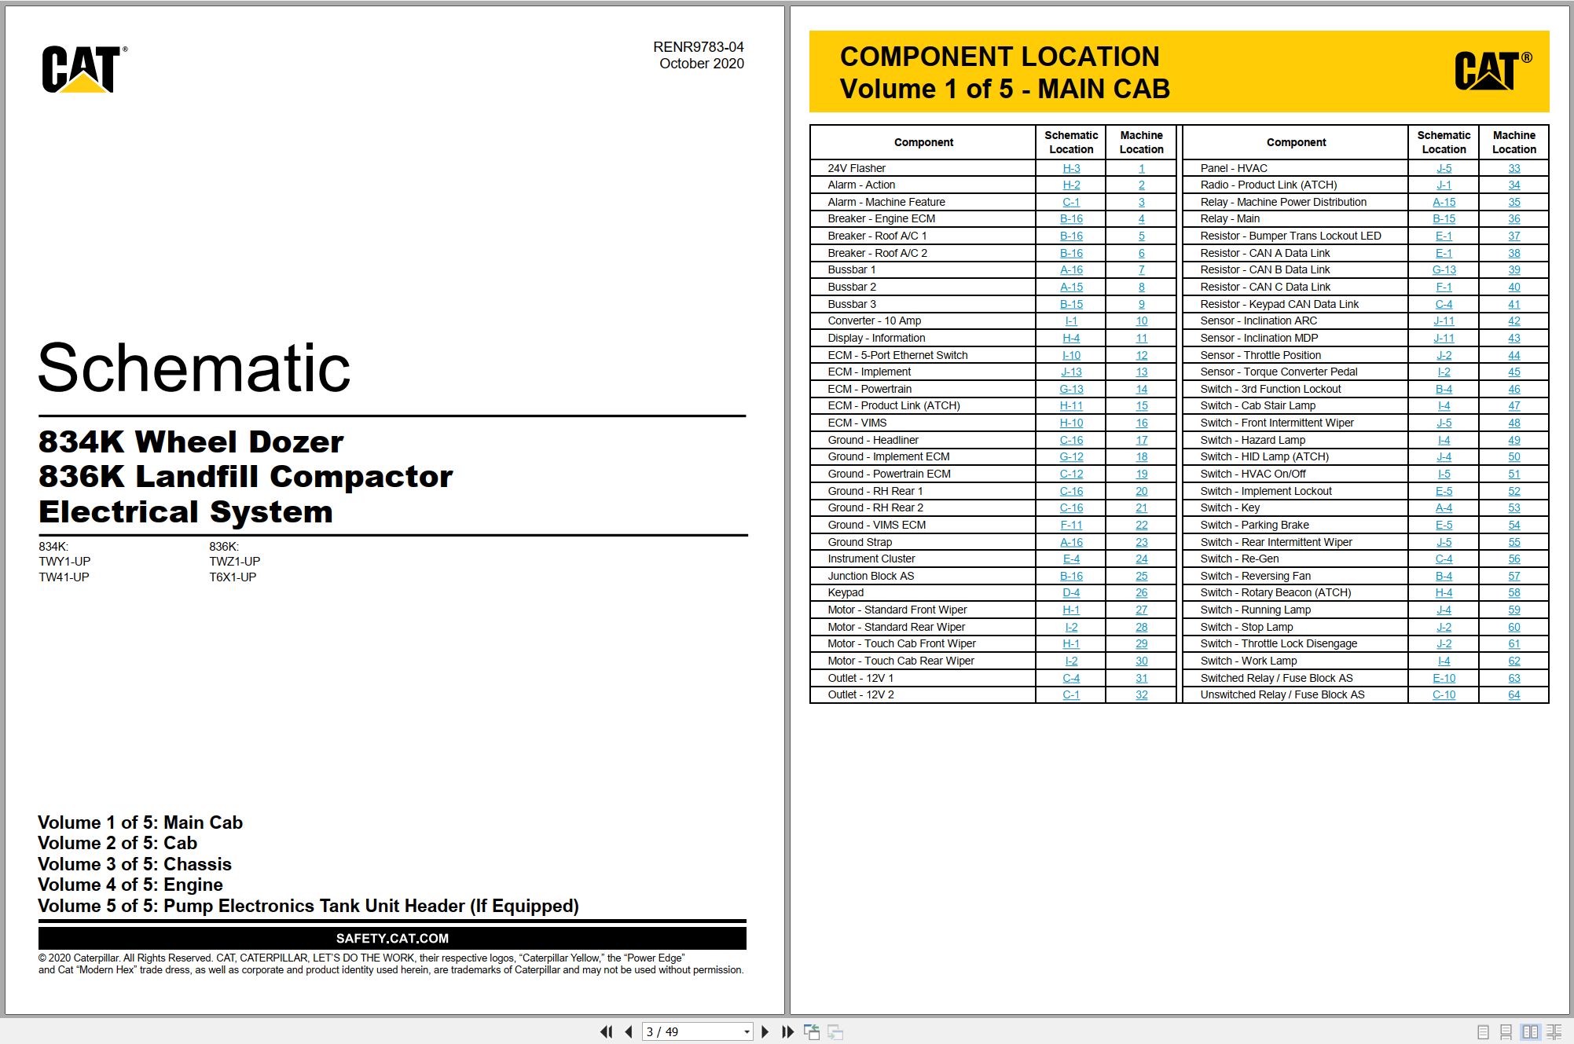The height and width of the screenshot is (1044, 1574).
Task: Click the T6X1-UP serial prefix
Action: (x=233, y=577)
